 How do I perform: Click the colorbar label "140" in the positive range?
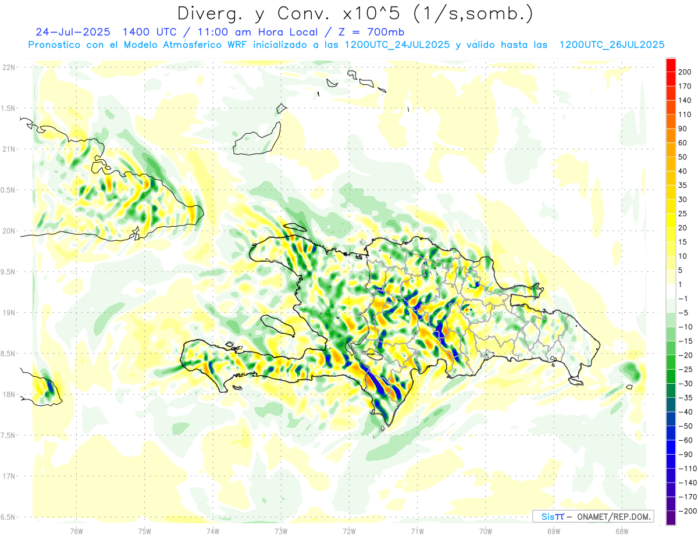685,100
